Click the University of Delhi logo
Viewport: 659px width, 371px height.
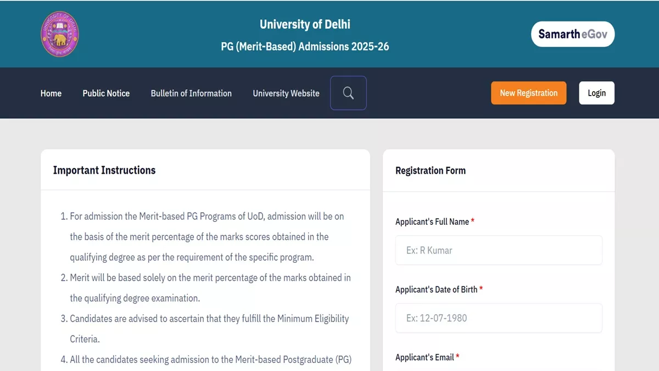60,34
